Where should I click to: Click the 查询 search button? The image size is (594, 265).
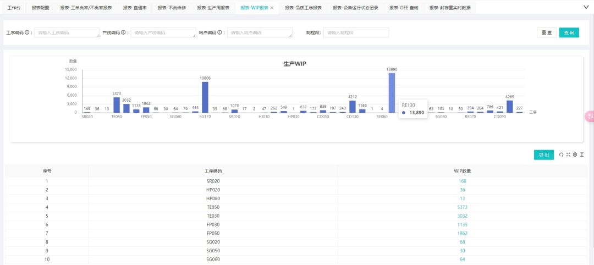(569, 32)
